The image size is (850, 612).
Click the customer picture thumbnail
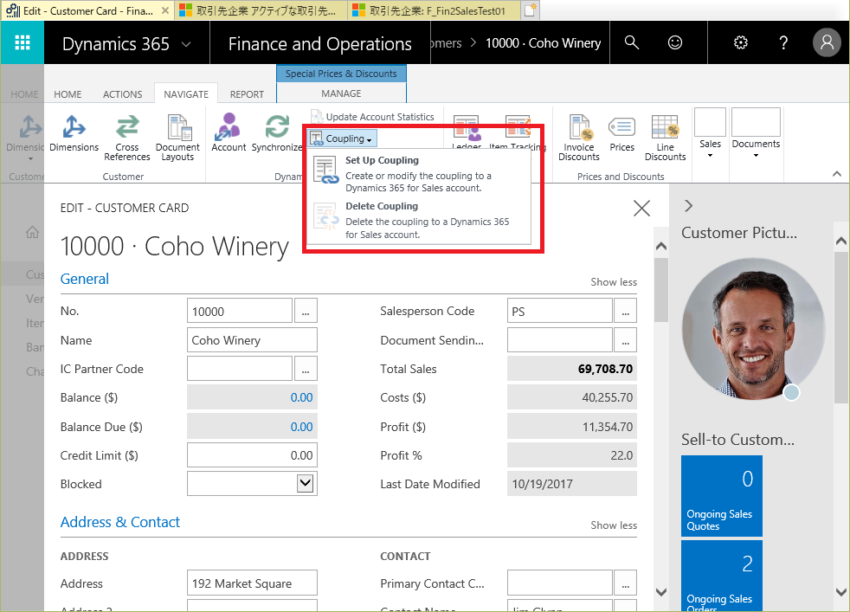pos(754,330)
